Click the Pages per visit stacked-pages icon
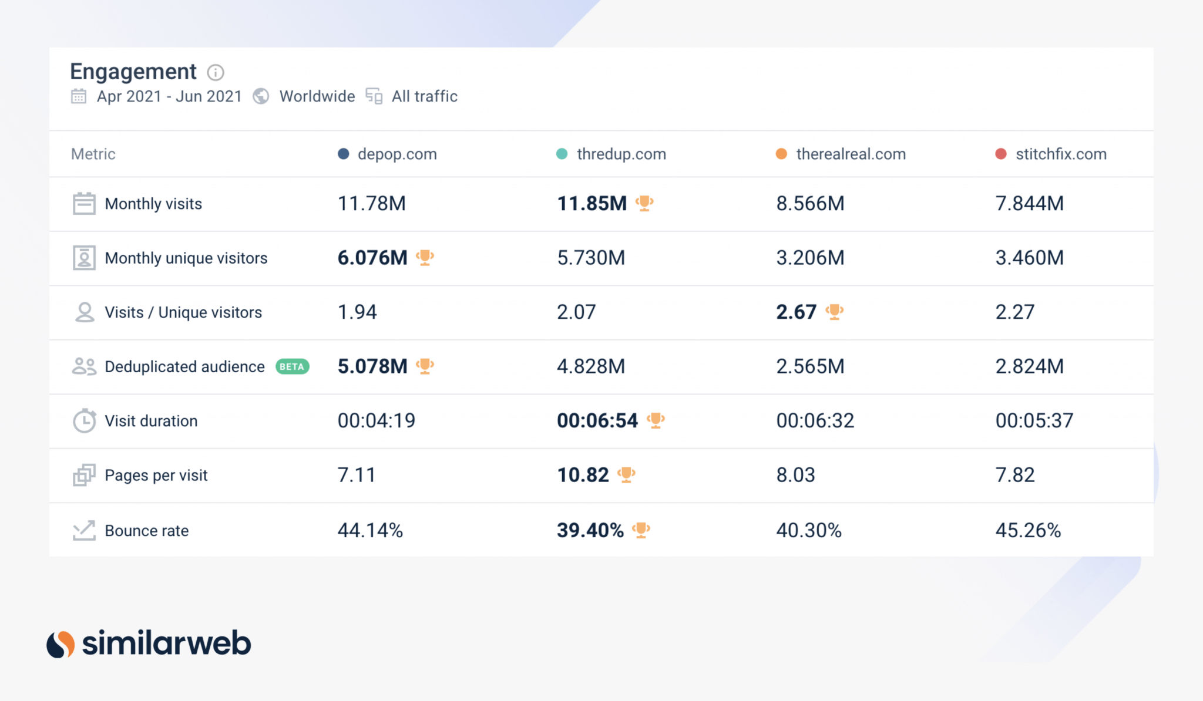 [x=84, y=475]
